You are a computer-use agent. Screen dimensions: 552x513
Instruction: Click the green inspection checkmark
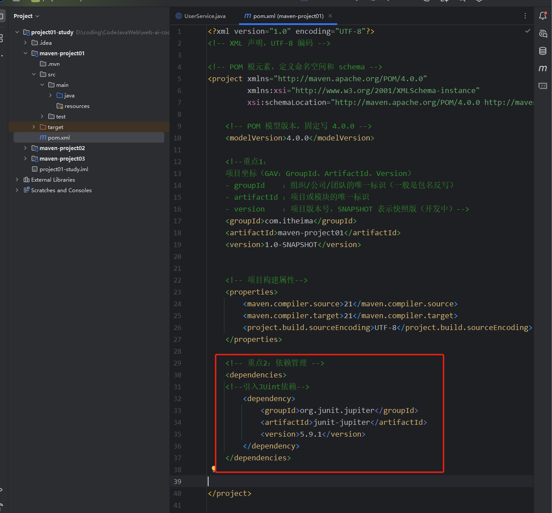coord(527,31)
